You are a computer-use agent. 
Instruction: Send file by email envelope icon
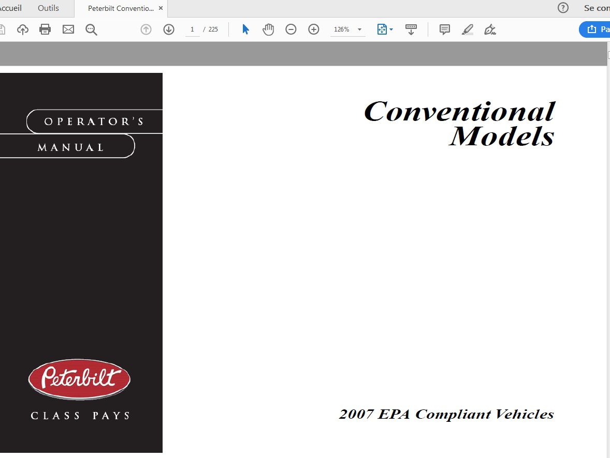click(x=68, y=29)
